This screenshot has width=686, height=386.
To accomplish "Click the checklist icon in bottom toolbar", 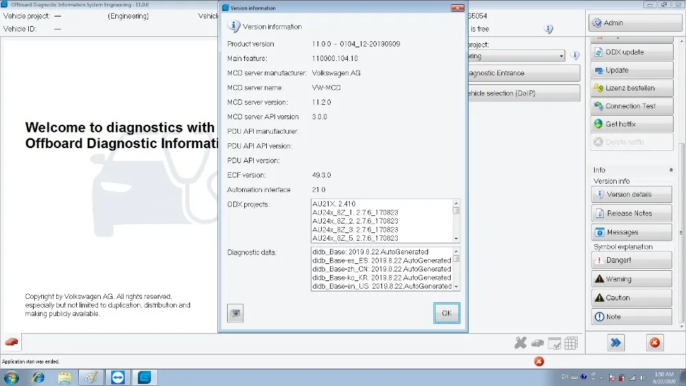I will tap(554, 343).
